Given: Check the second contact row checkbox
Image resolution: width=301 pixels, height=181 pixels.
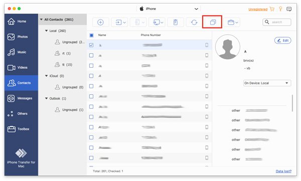Looking at the screenshot, I should tap(91, 56).
